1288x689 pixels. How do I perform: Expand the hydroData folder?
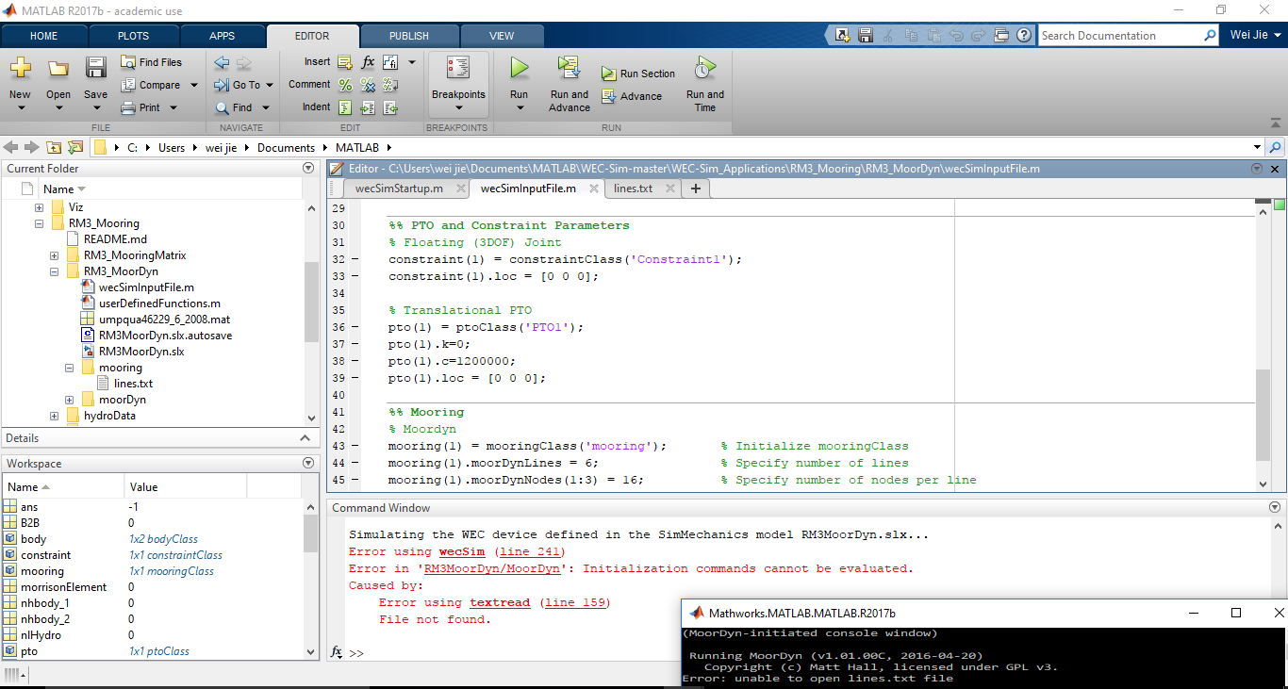54,416
